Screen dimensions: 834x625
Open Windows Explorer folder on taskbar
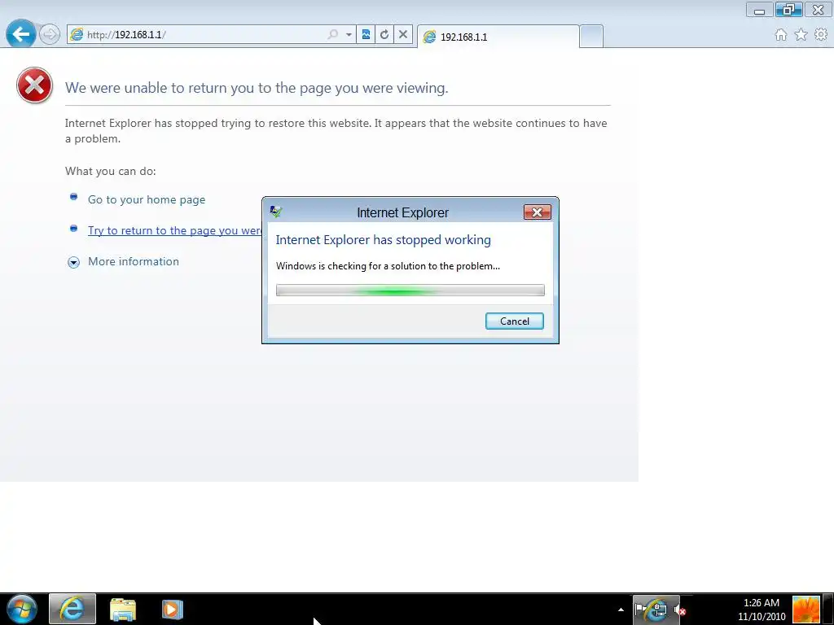pyautogui.click(x=123, y=609)
